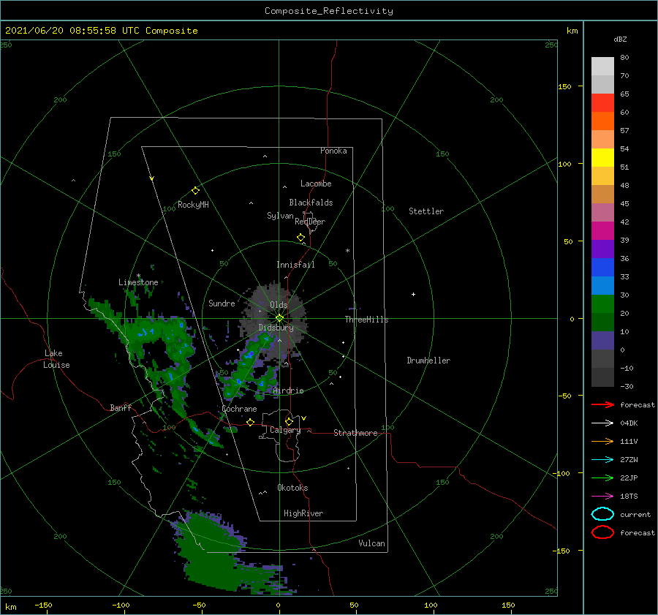
Task: Click the yellow radar-center diamond near Olds
Action: pyautogui.click(x=279, y=318)
